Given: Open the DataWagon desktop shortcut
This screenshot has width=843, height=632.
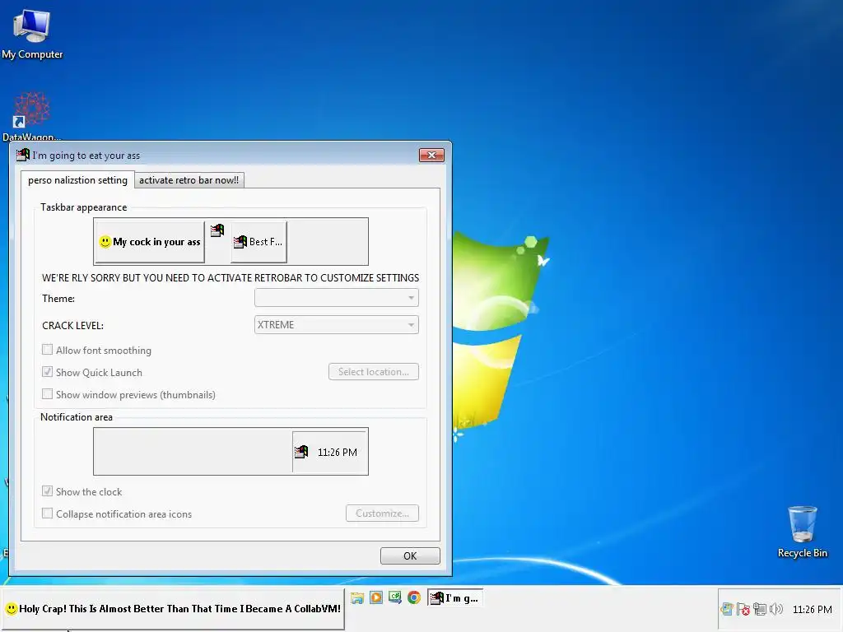Looking at the screenshot, I should tap(31, 115).
